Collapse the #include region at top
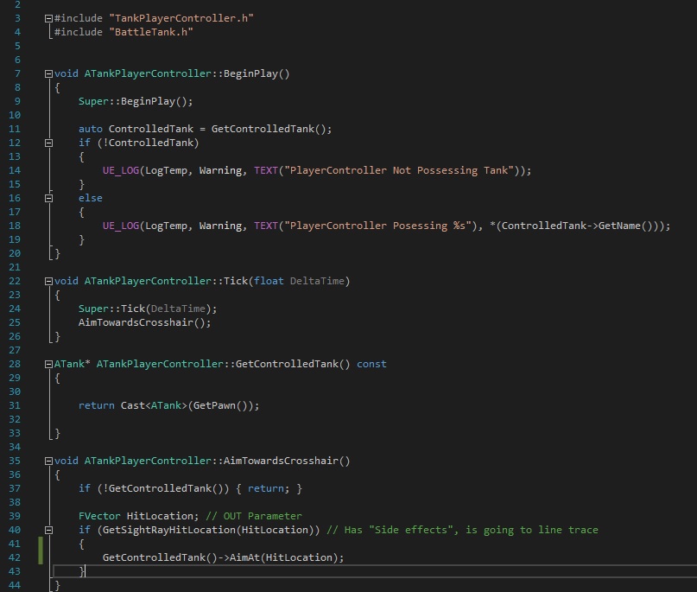Image resolution: width=697 pixels, height=592 pixels. tap(48, 17)
